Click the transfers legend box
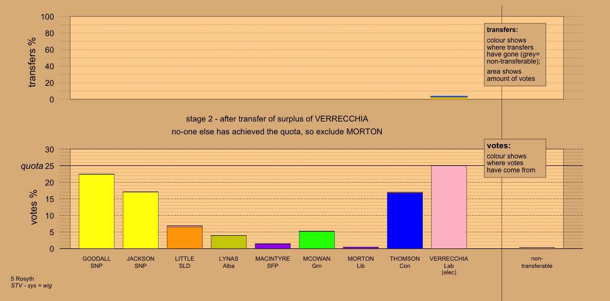Screen dimensions: 610x301 click(x=515, y=55)
